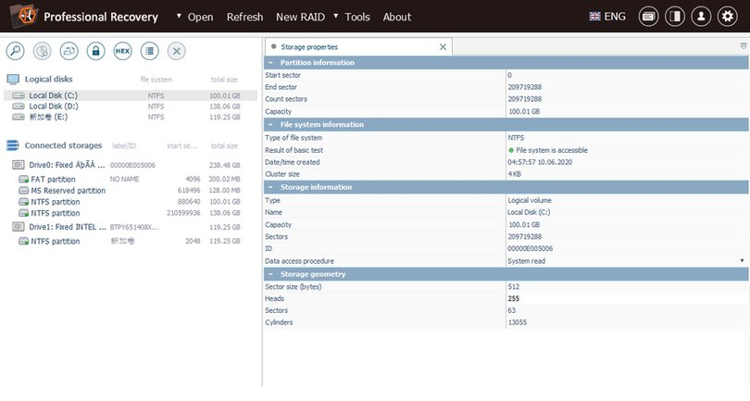
Task: Click the card-shaped icon next to ENG
Action: point(648,17)
